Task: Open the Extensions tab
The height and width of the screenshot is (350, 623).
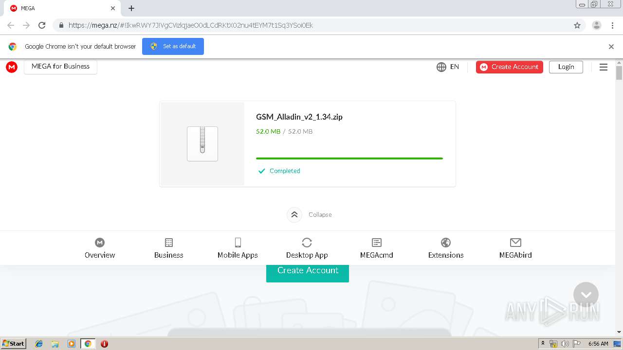Action: click(446, 248)
